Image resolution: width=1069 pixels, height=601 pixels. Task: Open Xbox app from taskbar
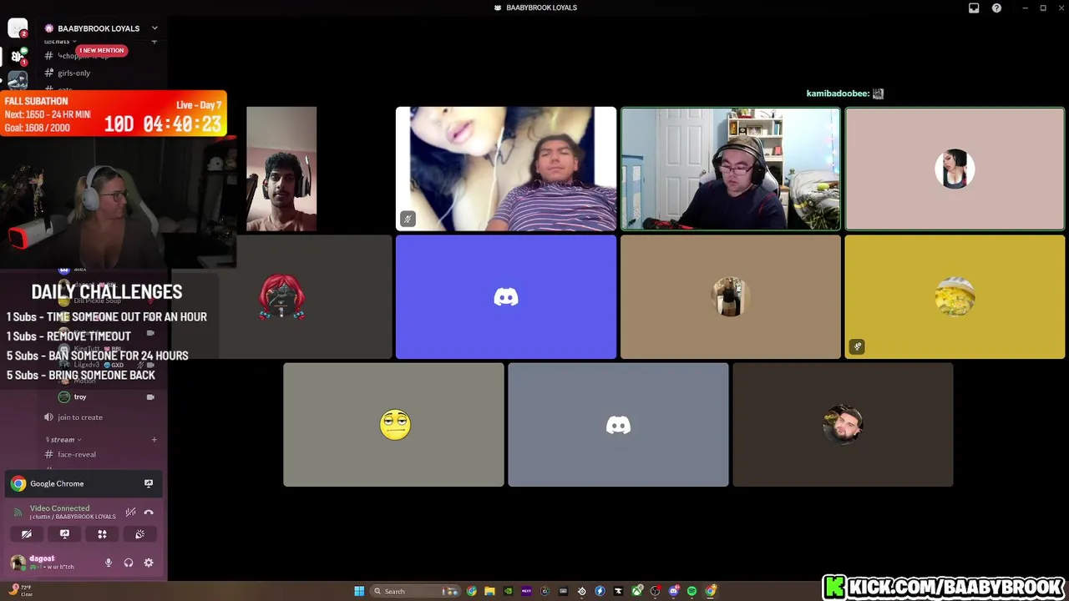click(637, 591)
